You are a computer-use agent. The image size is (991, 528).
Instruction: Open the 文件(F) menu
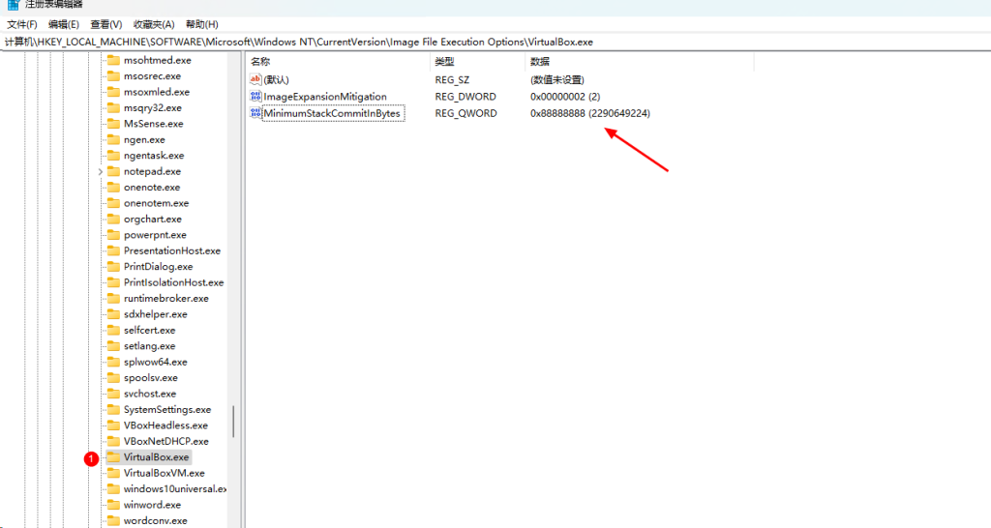pyautogui.click(x=22, y=24)
